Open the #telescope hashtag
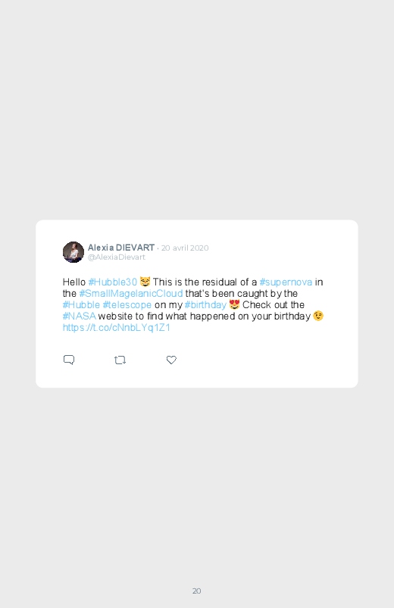The width and height of the screenshot is (394, 608). [127, 305]
